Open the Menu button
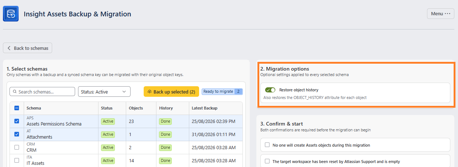 click(x=440, y=13)
